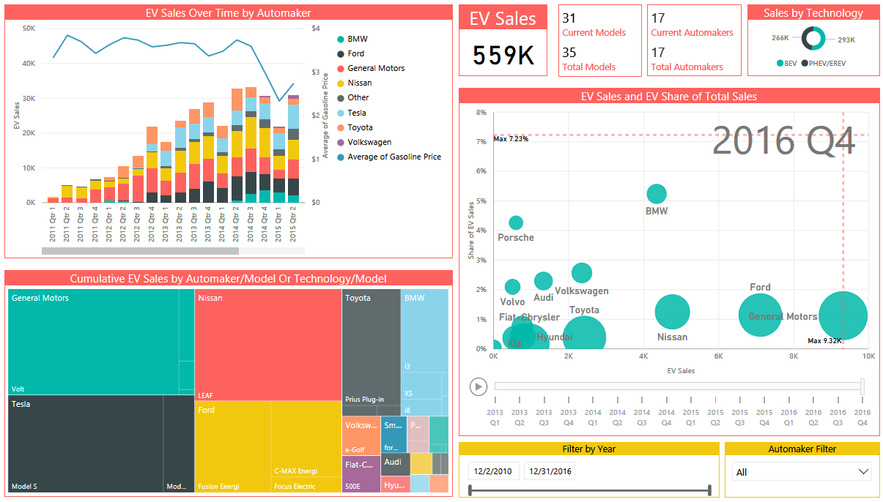Select the Volkswagen e-Golf tile
This screenshot has width=883, height=502.
361,435
